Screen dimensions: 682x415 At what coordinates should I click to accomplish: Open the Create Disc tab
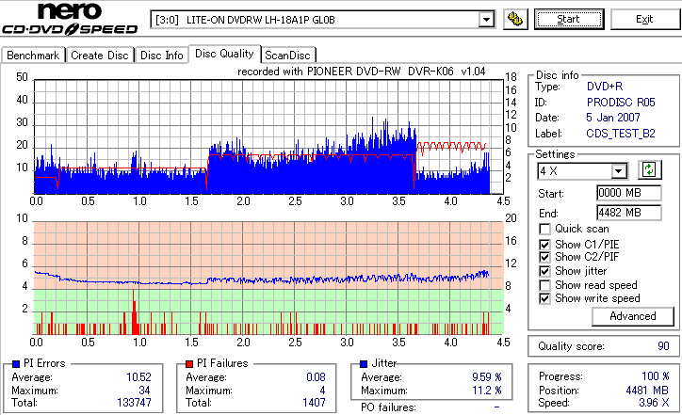[x=100, y=56]
